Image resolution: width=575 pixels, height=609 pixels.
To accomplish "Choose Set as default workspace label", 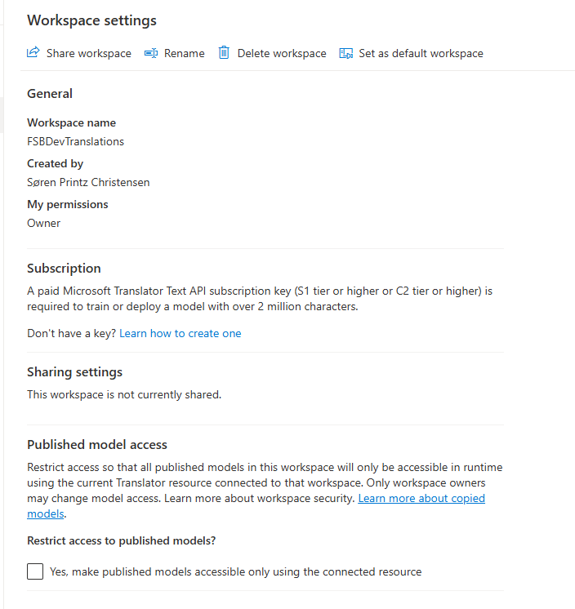I will (421, 53).
